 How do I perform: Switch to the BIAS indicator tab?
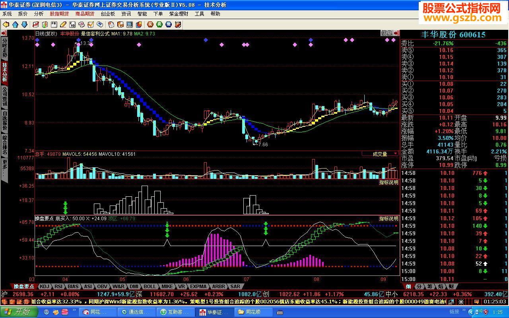click(x=73, y=286)
